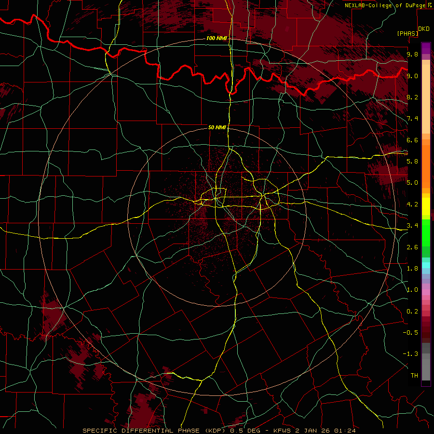Select the 5.0 scale value label
434x434 pixels.
pos(412,183)
